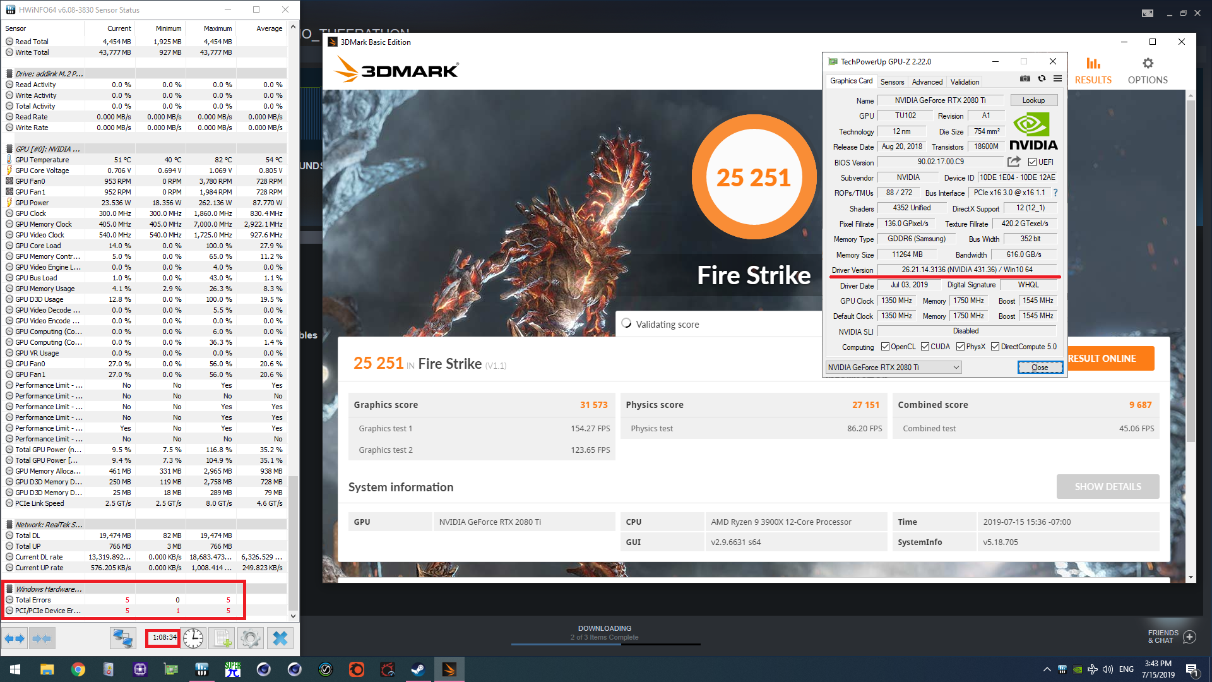Screen dimensions: 1212x682
Task: Click the Combined score value 9 687
Action: (x=1140, y=405)
